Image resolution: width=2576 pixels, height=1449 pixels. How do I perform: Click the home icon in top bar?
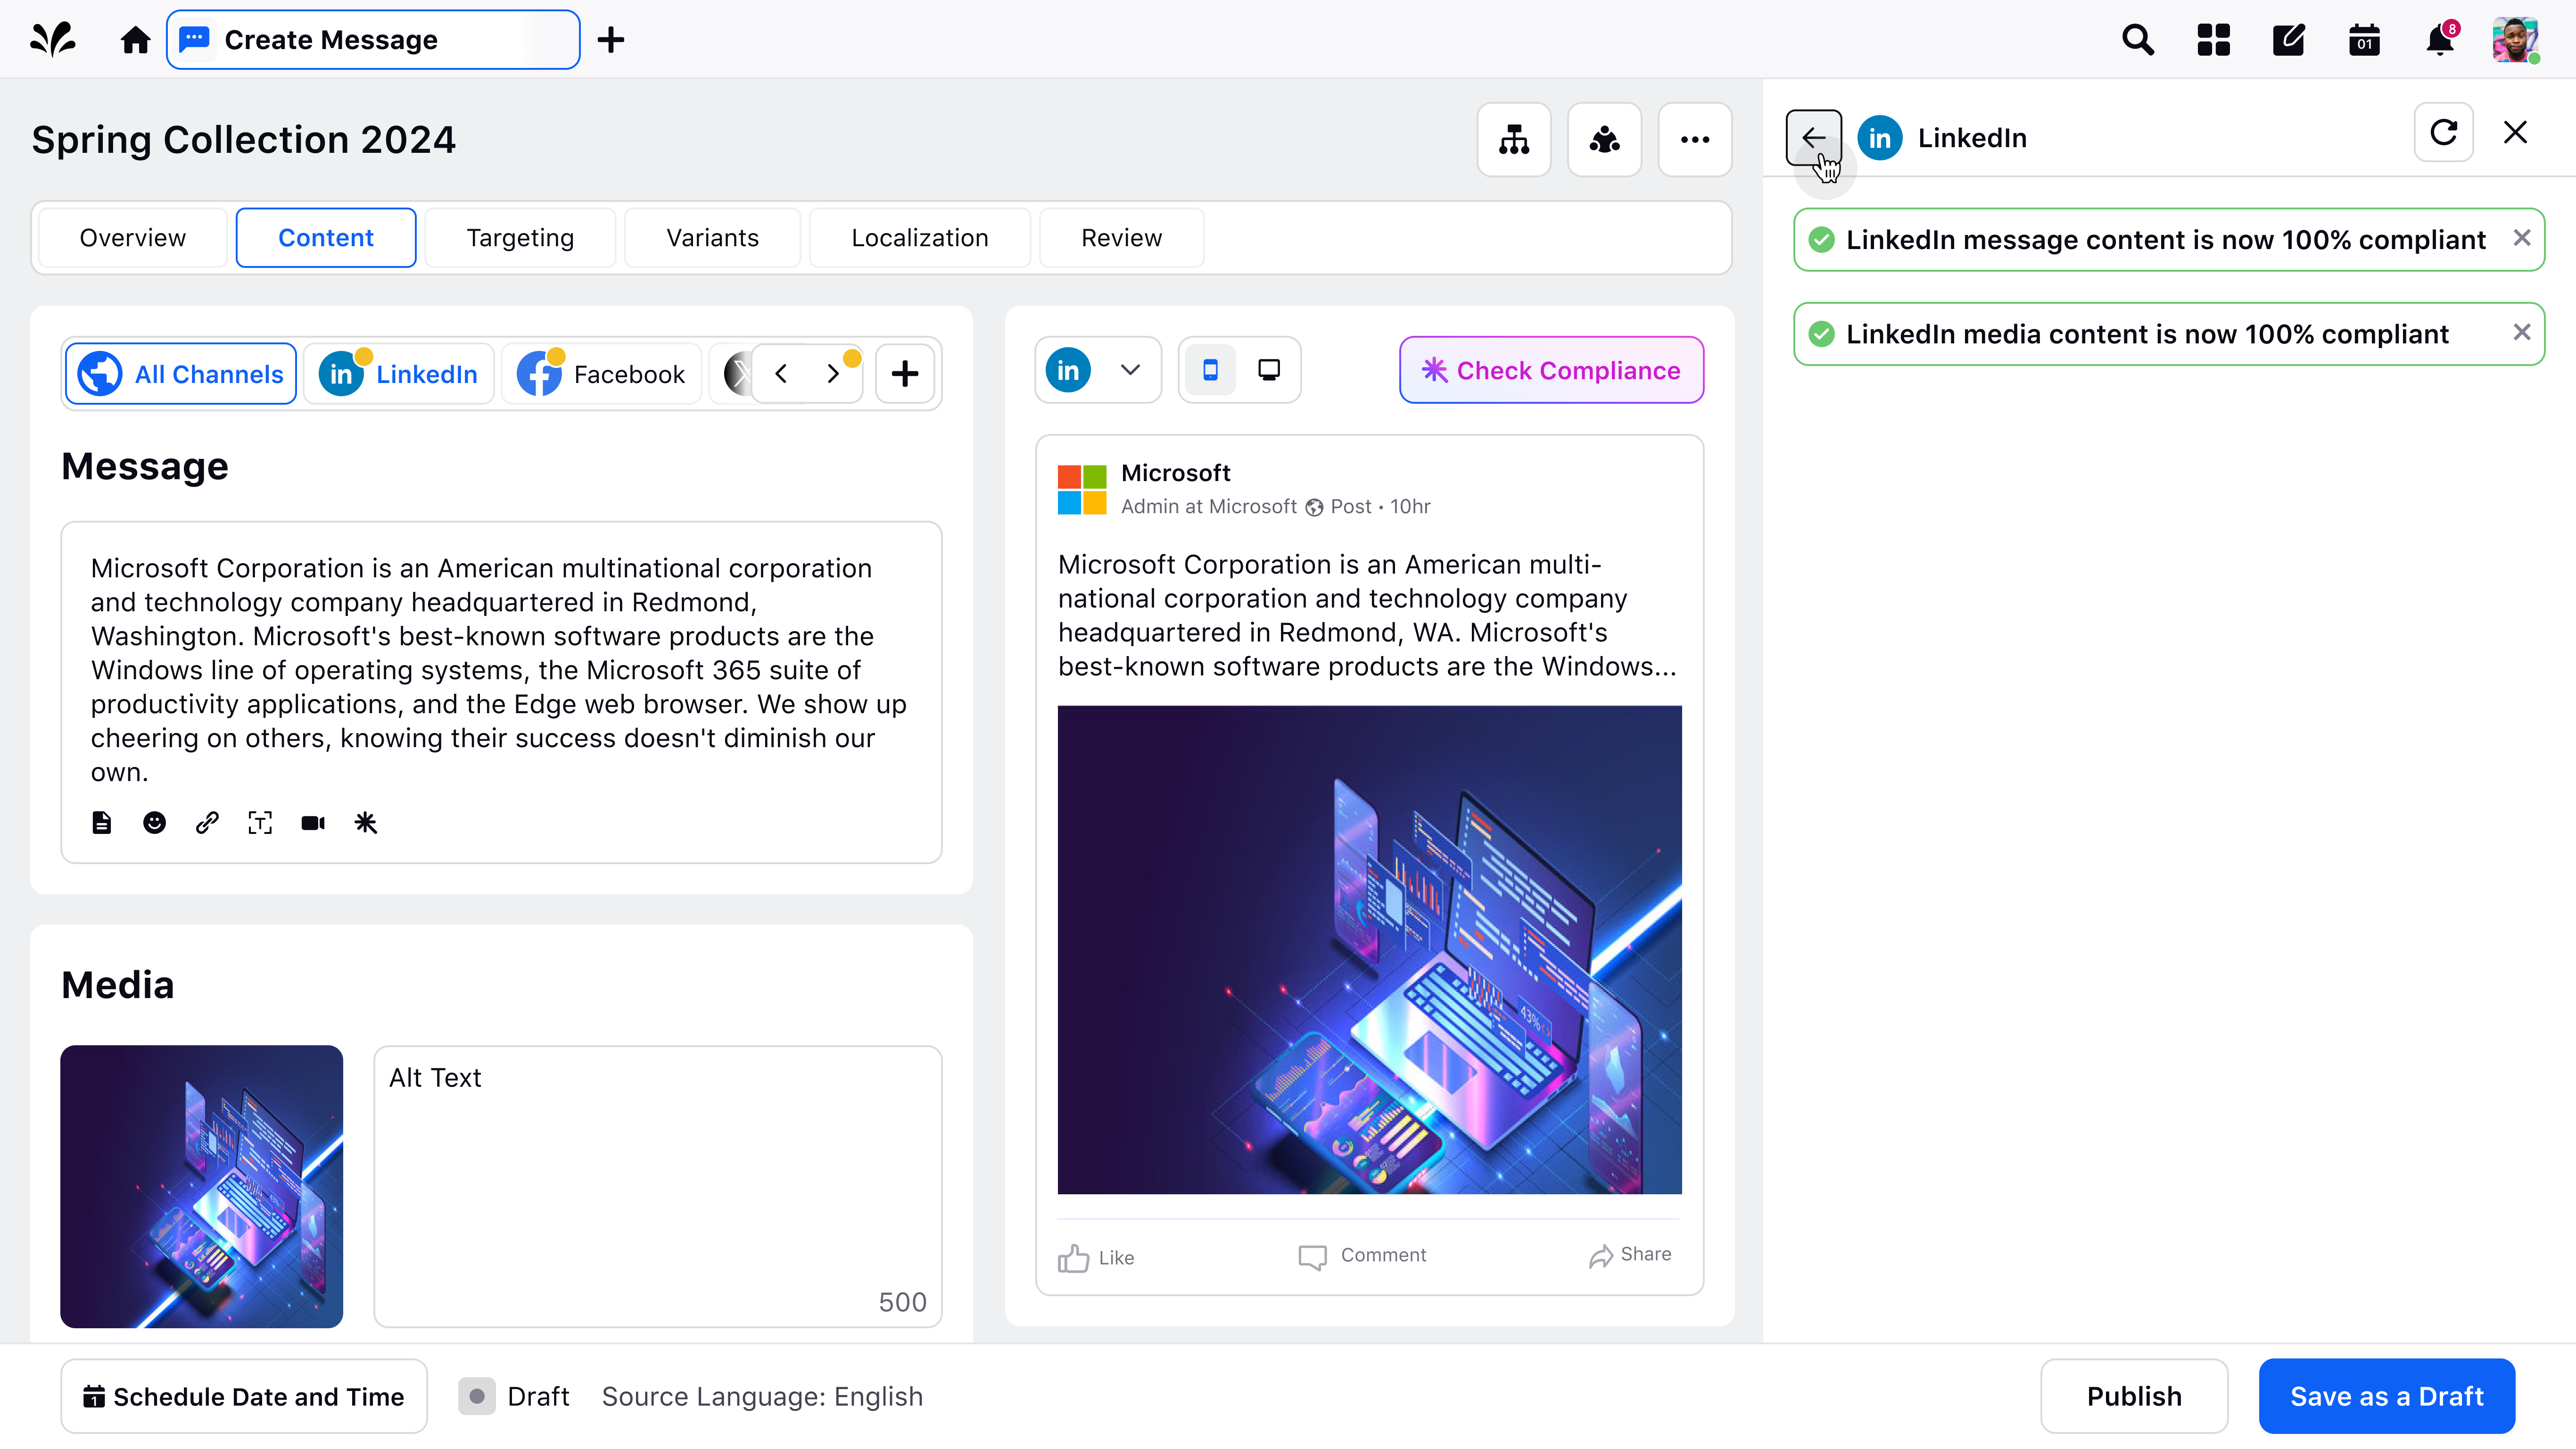134,39
